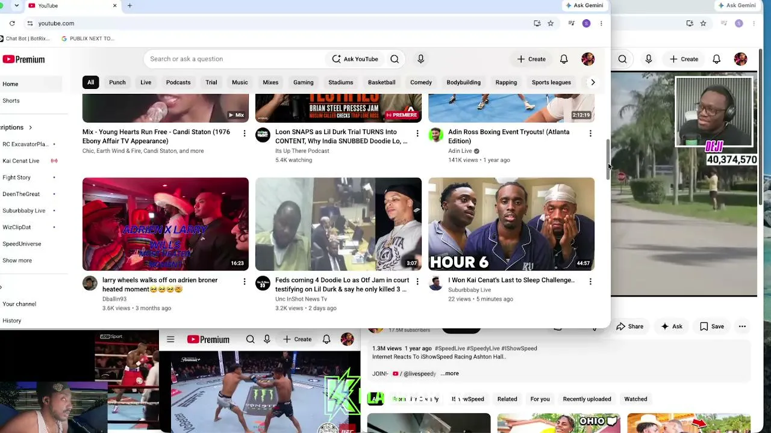771x433 pixels.
Task: Click Ask YouTube button
Action: point(355,59)
